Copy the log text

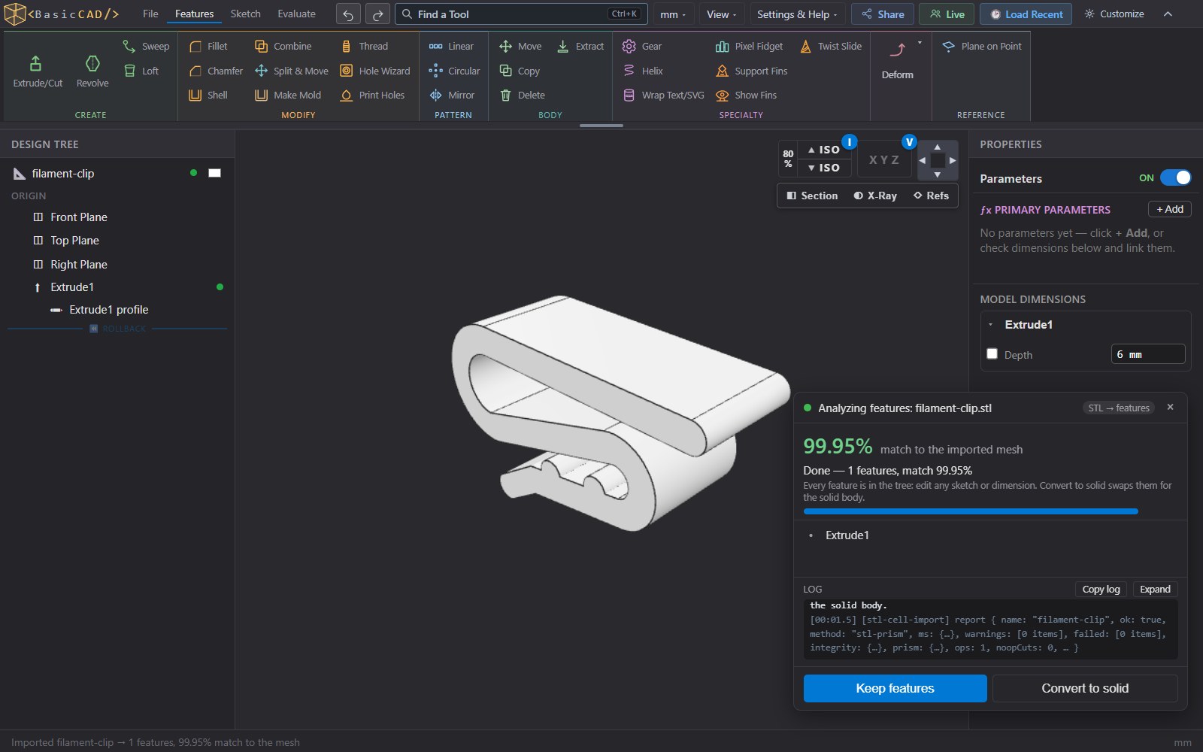(1101, 589)
